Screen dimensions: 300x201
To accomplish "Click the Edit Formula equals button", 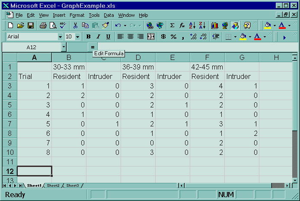I will click(x=93, y=47).
